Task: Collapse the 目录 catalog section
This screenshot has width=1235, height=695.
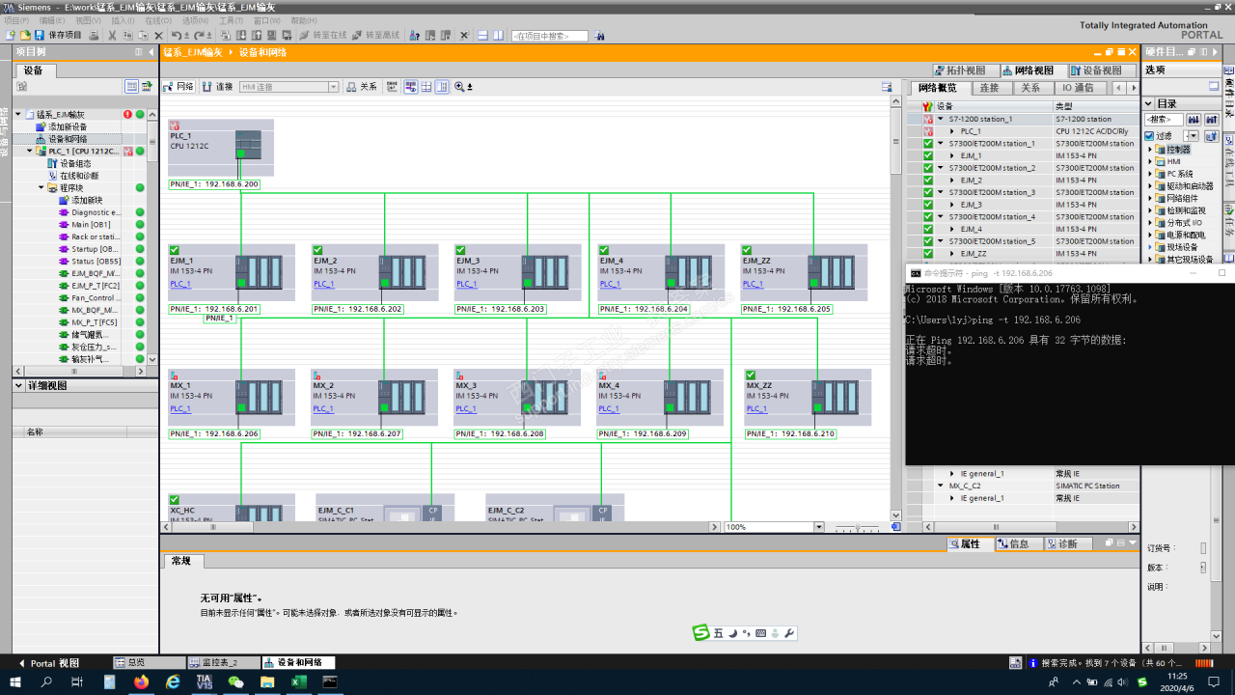Action: pos(1148,103)
